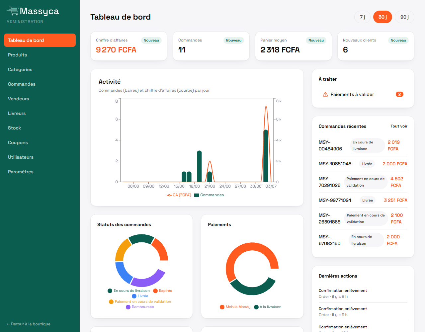425x332 pixels.
Task: Toggle À la livraison legend in Paiements
Action: [x=268, y=307]
